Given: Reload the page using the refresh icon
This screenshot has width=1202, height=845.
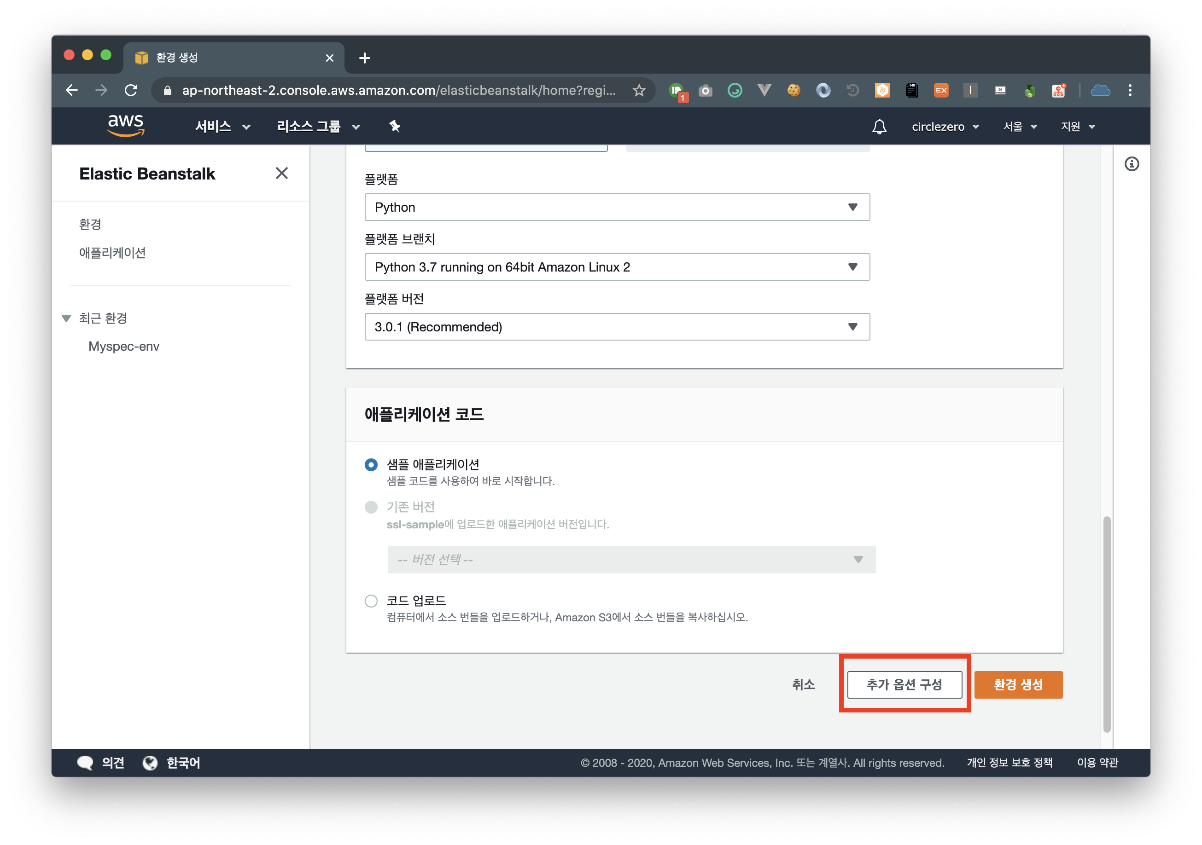Looking at the screenshot, I should tap(131, 91).
